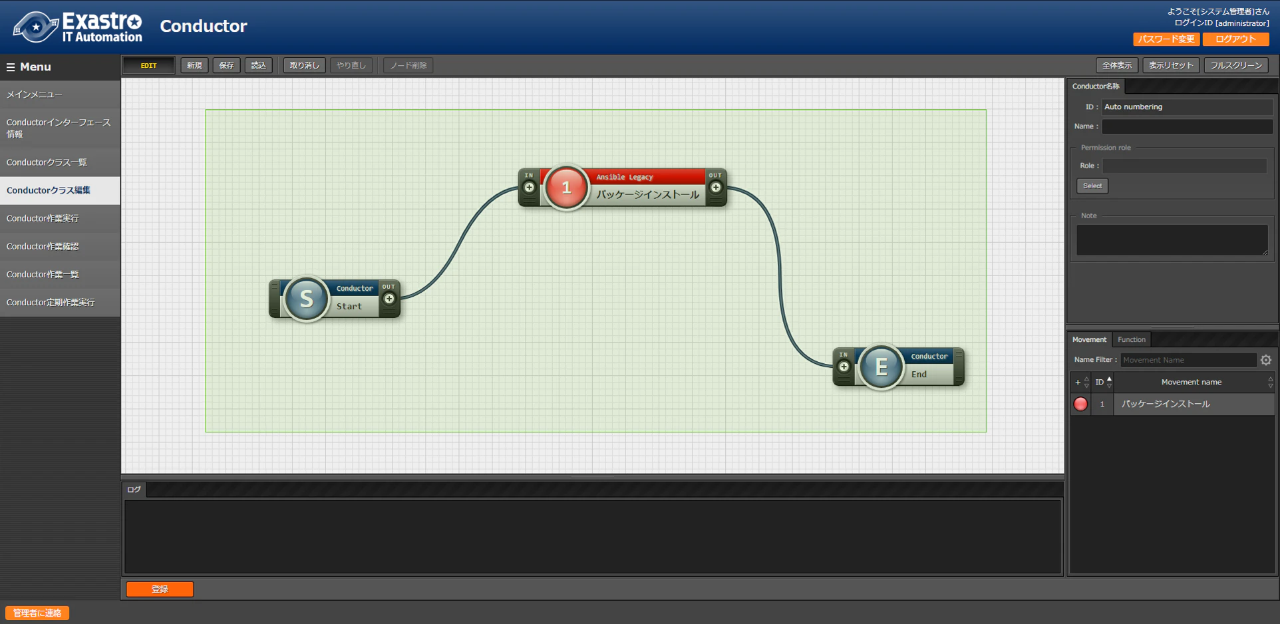Select パッケージインストール movement row text
The image size is (1280, 624).
click(x=1166, y=404)
